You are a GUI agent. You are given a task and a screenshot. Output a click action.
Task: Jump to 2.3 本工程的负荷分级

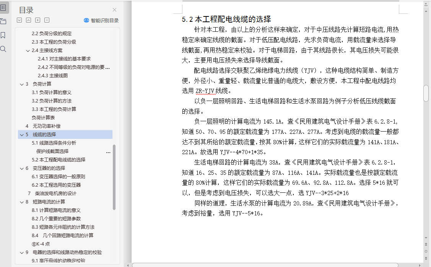click(54, 42)
